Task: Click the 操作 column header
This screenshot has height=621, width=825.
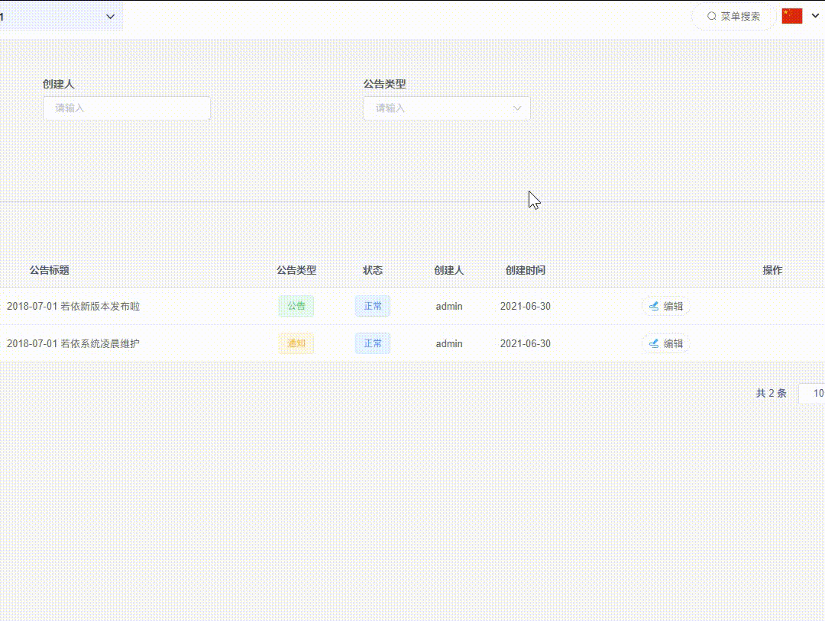Action: click(772, 270)
